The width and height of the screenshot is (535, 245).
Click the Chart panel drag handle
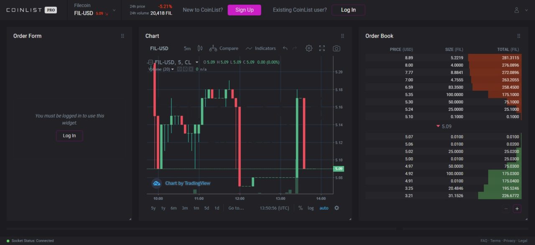[342, 36]
